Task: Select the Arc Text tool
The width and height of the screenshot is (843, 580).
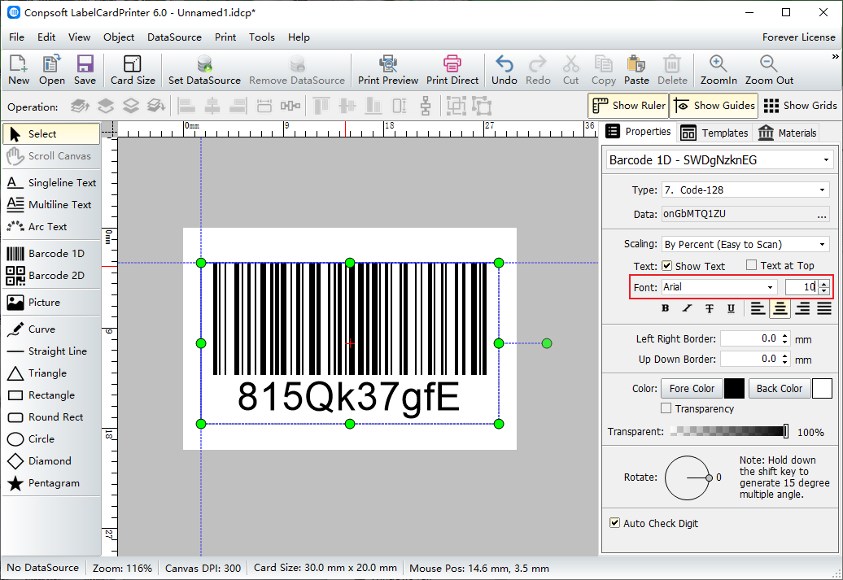Action: pos(51,227)
